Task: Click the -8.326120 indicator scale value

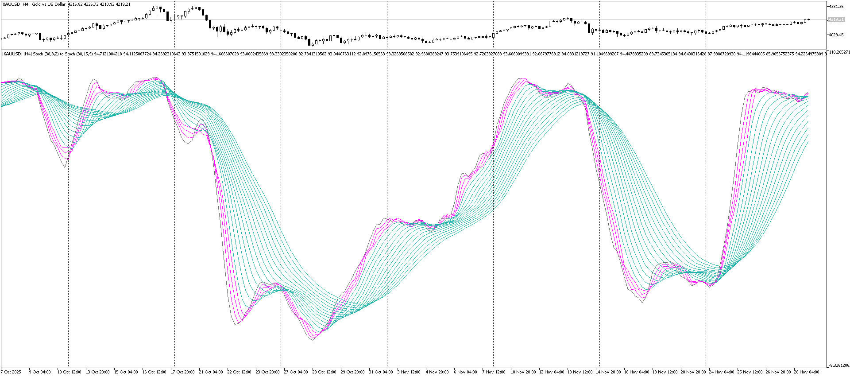Action: (839, 365)
